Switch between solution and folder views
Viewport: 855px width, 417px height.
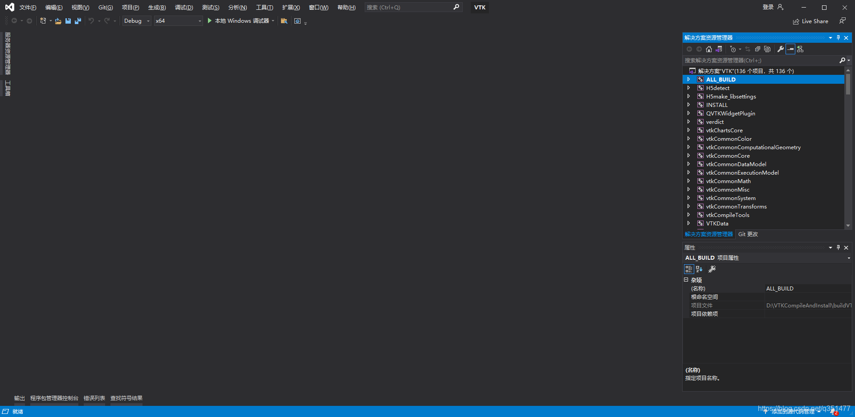[719, 49]
